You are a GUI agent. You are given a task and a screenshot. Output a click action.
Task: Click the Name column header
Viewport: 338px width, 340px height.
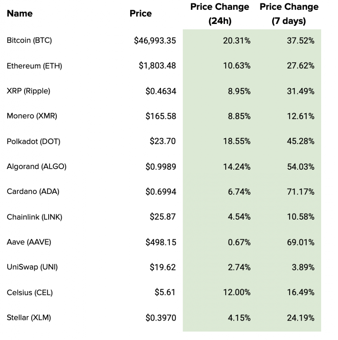point(20,14)
